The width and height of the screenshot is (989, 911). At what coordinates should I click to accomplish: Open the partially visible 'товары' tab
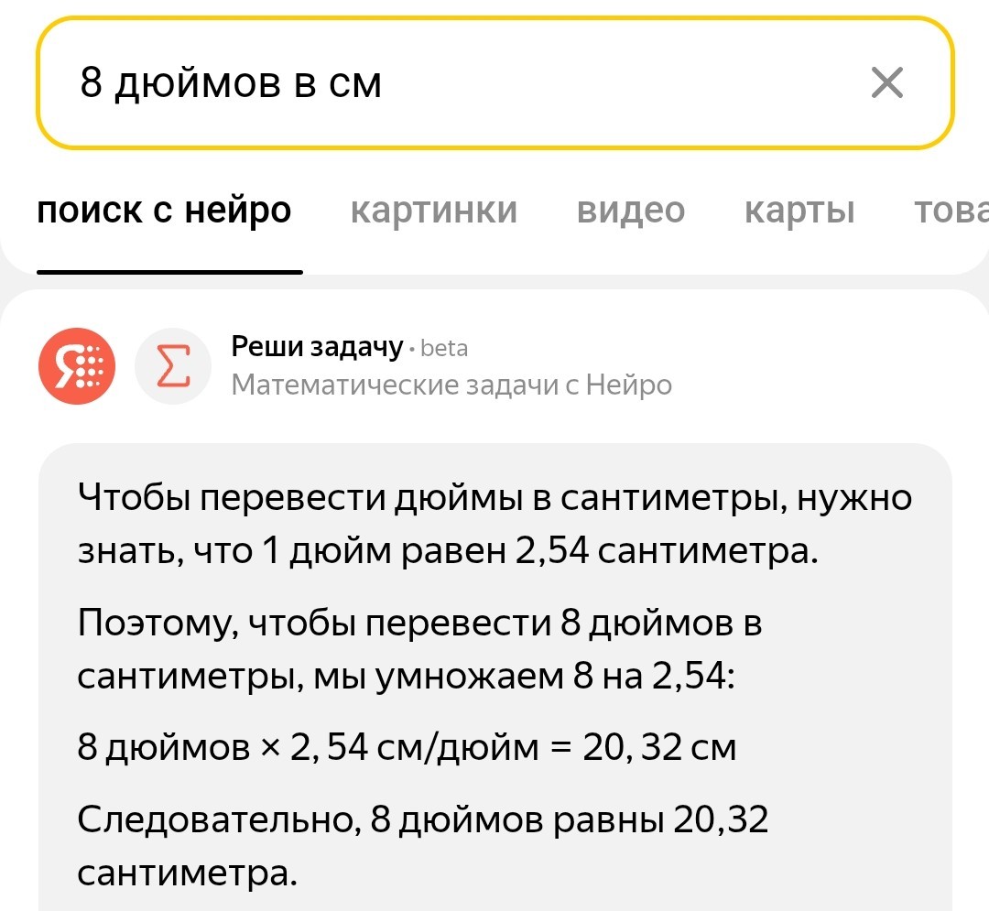pyautogui.click(x=951, y=210)
